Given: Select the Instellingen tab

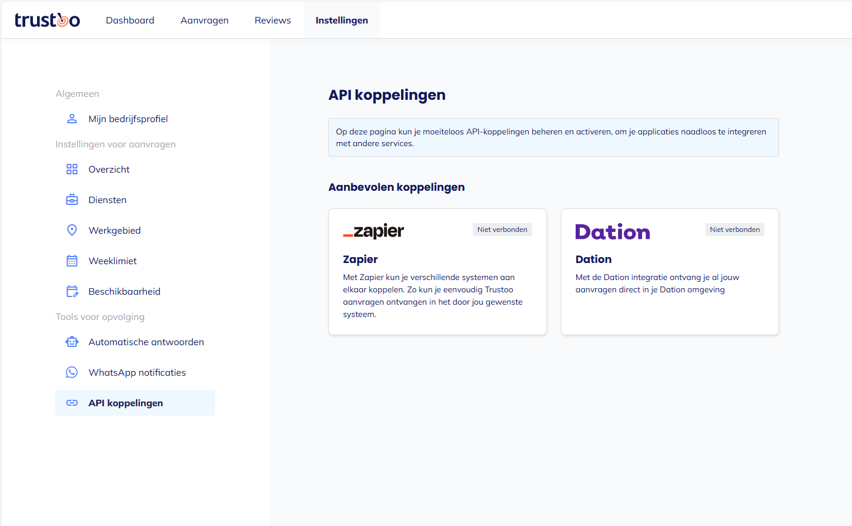Looking at the screenshot, I should pyautogui.click(x=342, y=20).
